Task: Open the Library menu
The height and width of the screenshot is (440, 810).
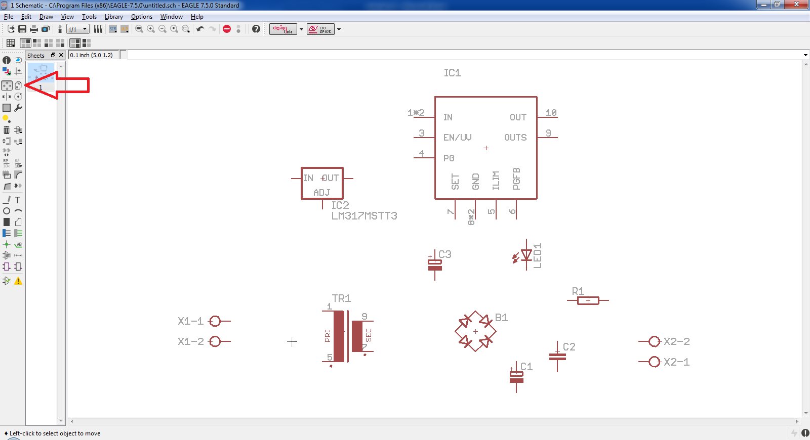Action: click(x=113, y=17)
